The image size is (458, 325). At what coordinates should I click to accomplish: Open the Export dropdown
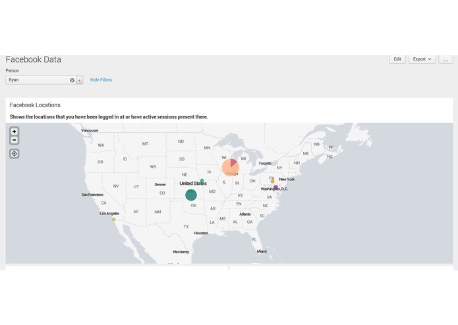[x=422, y=59]
